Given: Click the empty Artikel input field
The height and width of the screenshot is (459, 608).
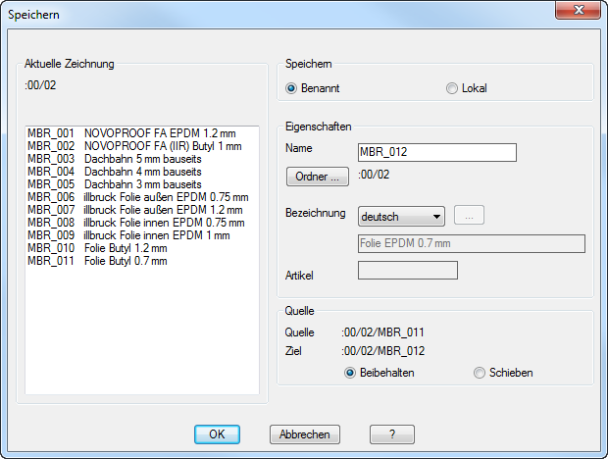Looking at the screenshot, I should point(408,270).
